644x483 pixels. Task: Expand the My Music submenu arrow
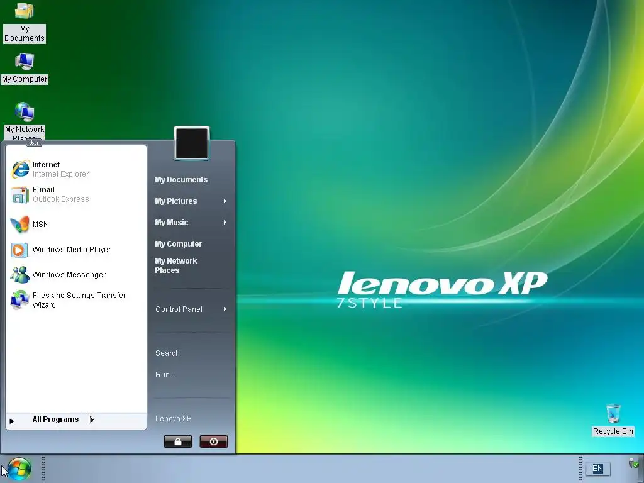coord(225,222)
